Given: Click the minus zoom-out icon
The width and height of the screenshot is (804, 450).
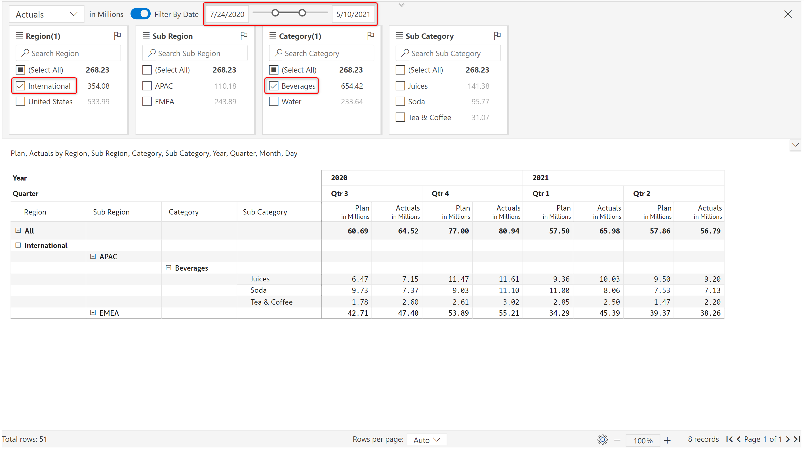Looking at the screenshot, I should click(617, 440).
